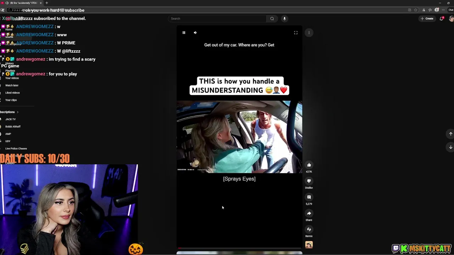
Task: Open comments showing 5,279
Action: [x=309, y=197]
